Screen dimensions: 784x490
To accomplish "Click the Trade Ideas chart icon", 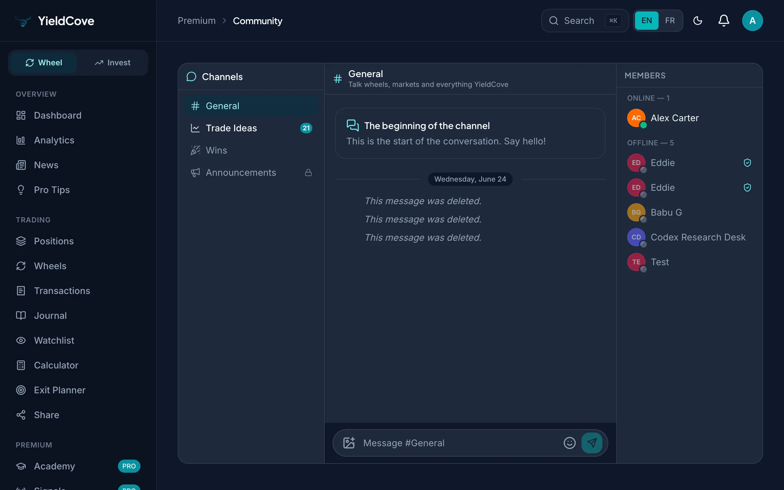I will (195, 128).
